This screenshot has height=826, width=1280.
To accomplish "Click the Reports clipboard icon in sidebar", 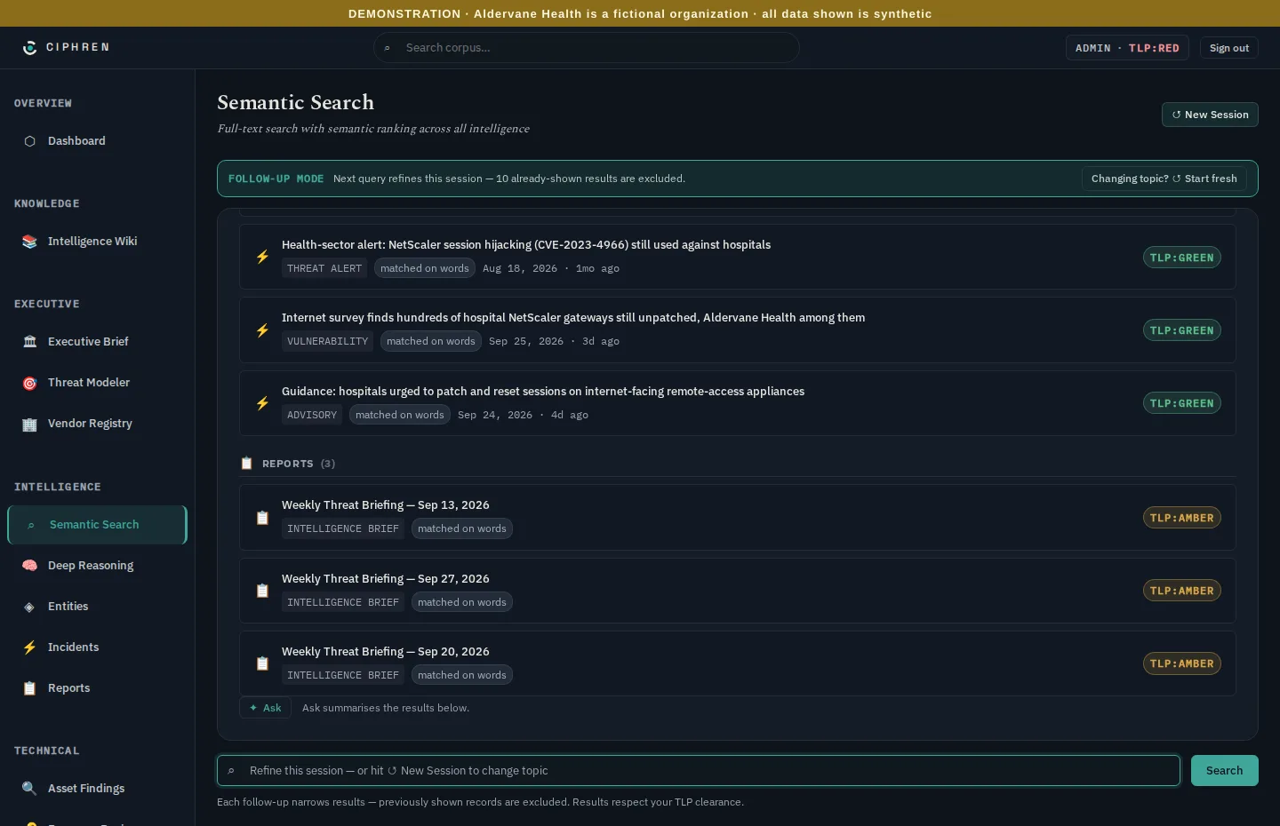I will (x=29, y=688).
